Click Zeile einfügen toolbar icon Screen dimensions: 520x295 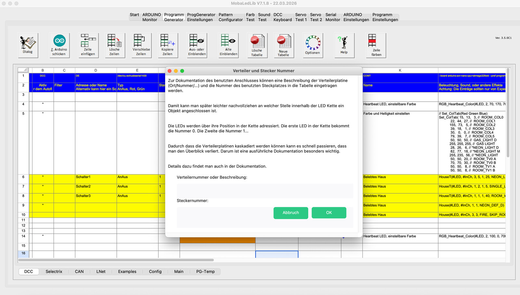[88, 45]
